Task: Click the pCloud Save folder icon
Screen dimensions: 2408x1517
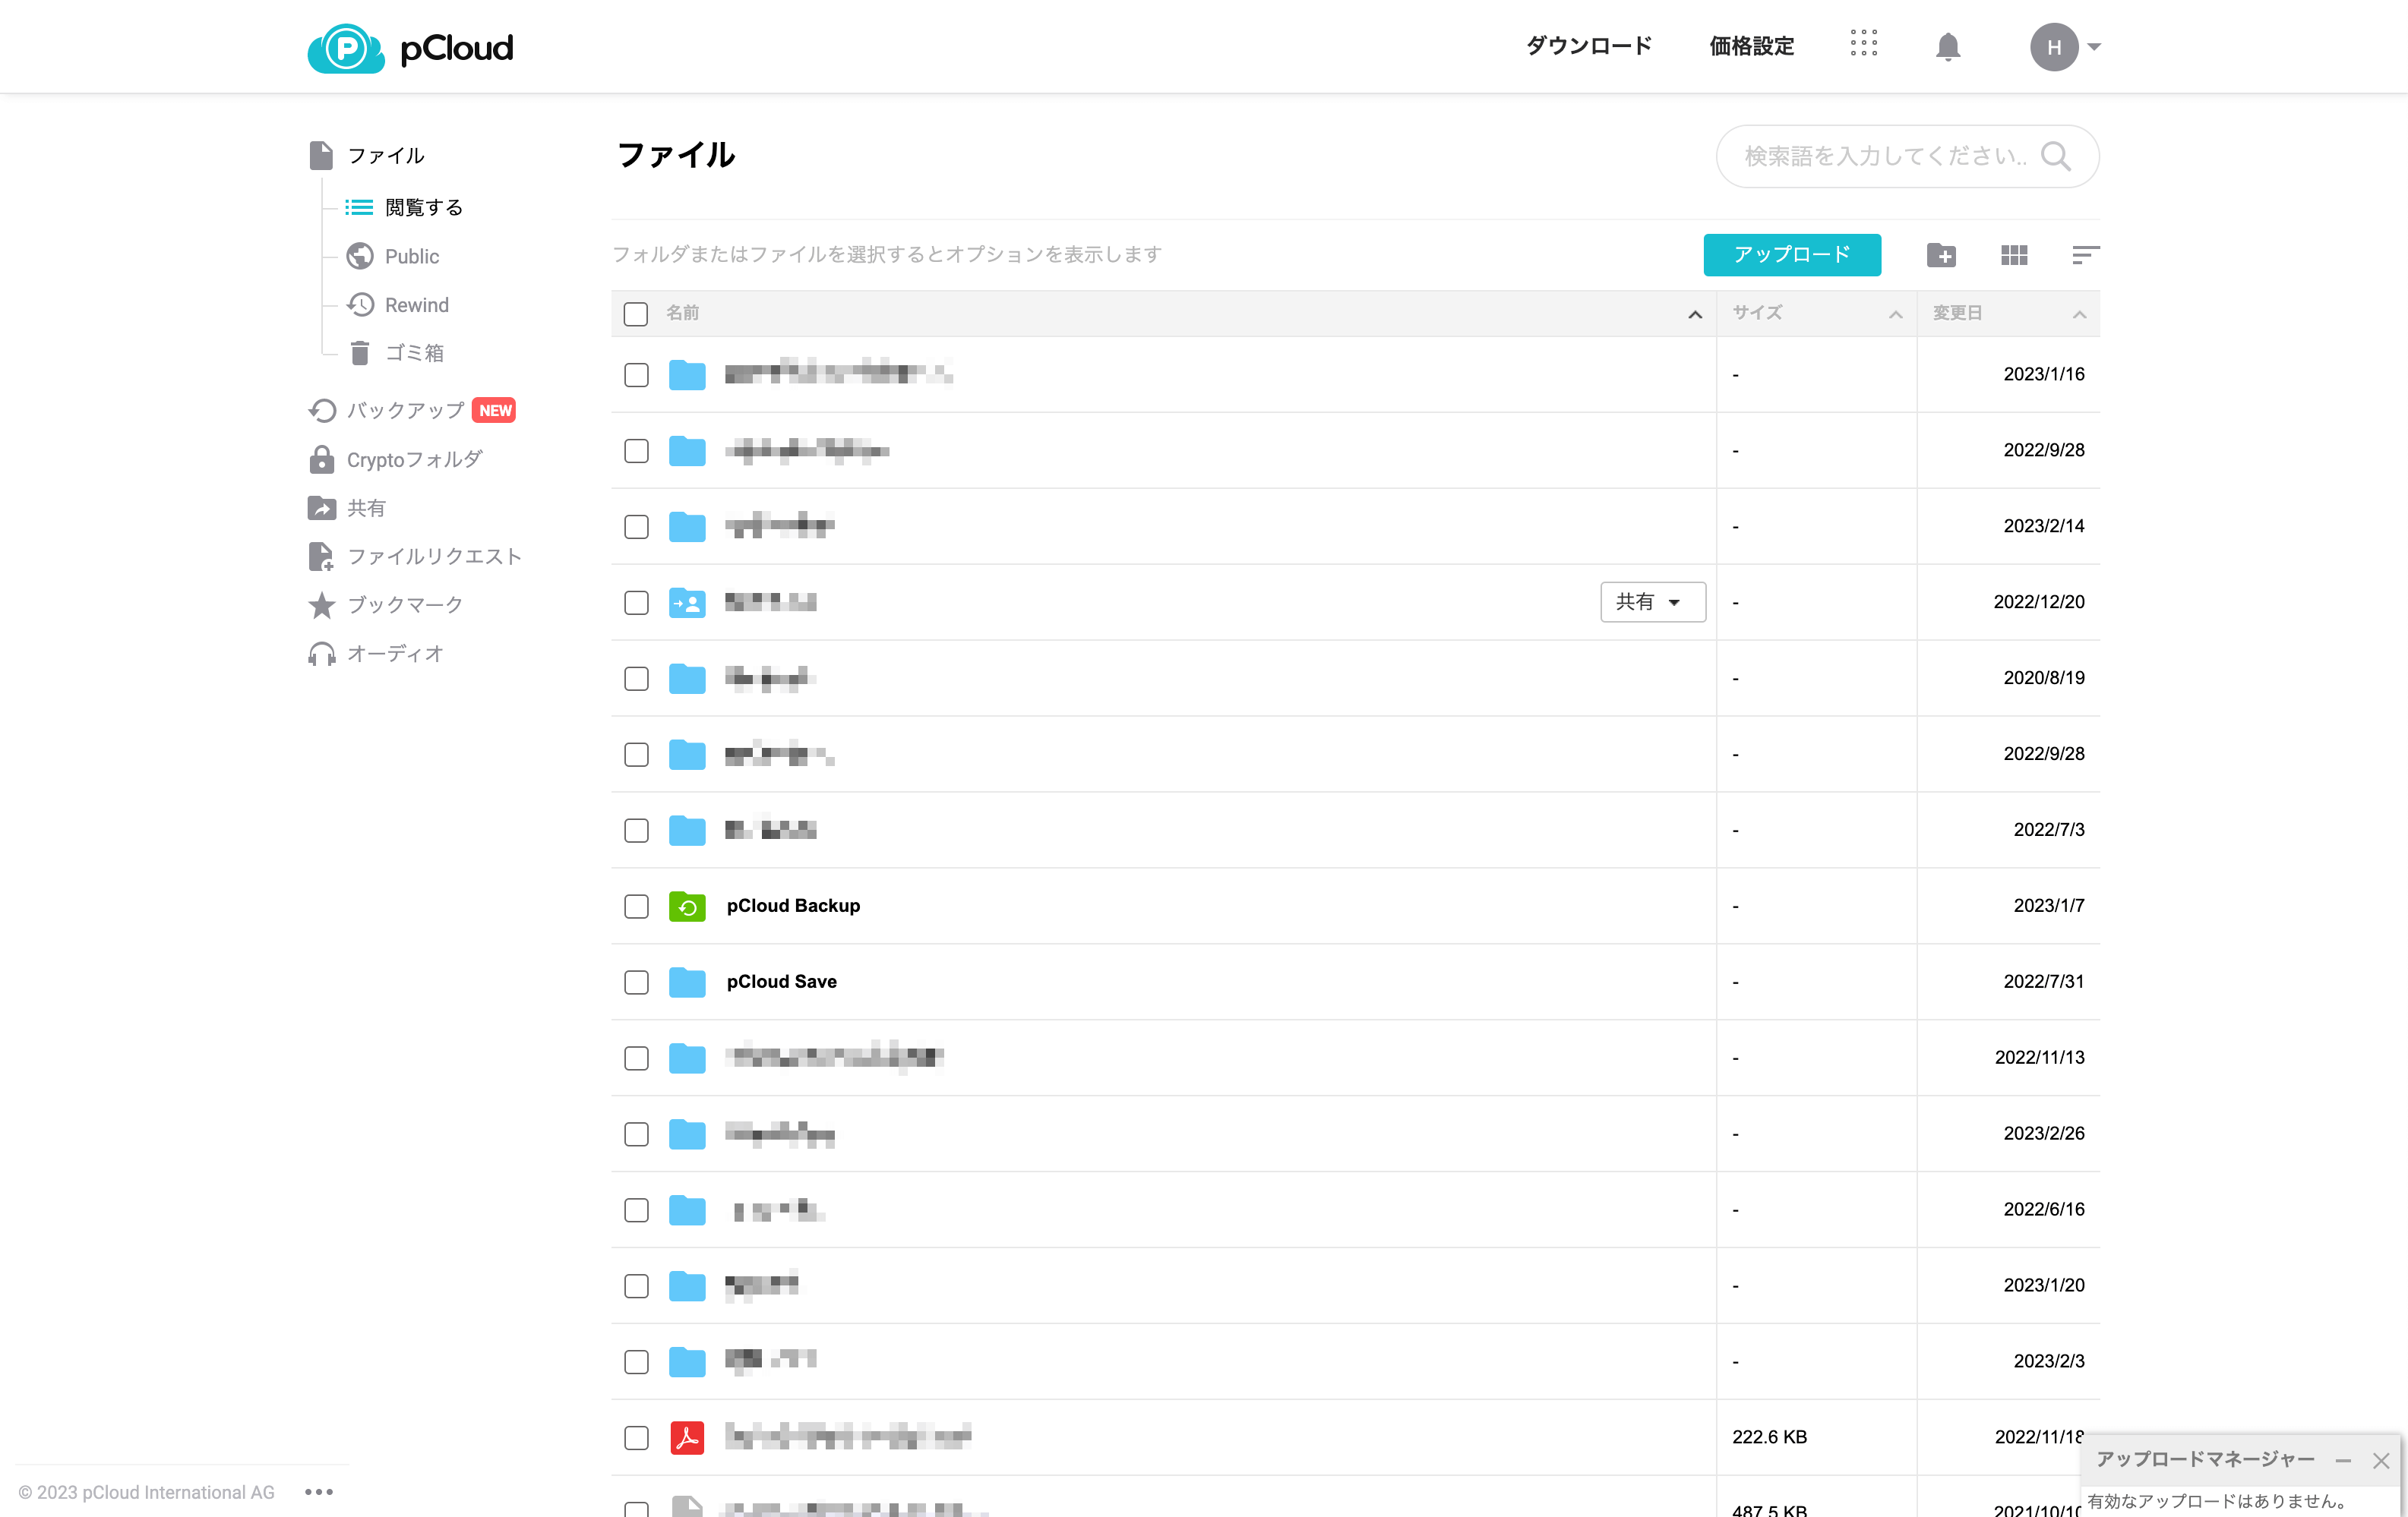Action: coord(687,982)
